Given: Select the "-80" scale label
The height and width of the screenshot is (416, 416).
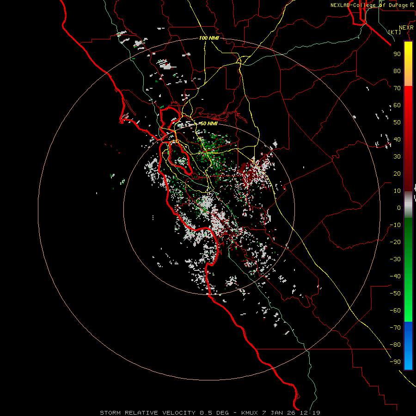Looking at the screenshot, I should 395,345.
